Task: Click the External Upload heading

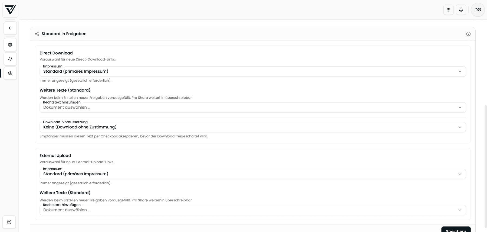Action: pyautogui.click(x=55, y=156)
